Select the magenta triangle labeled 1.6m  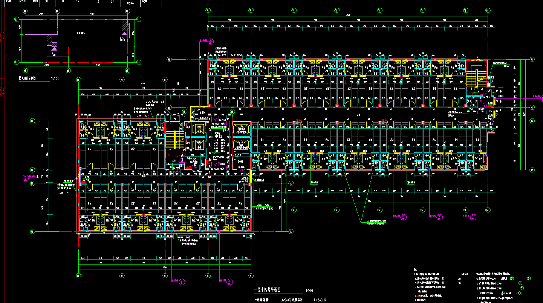[x=124, y=33]
